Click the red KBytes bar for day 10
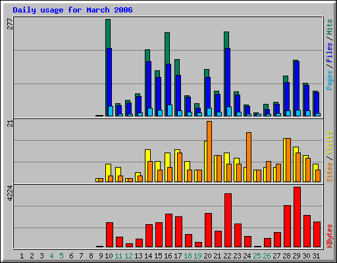337x263 pixels. click(110, 235)
